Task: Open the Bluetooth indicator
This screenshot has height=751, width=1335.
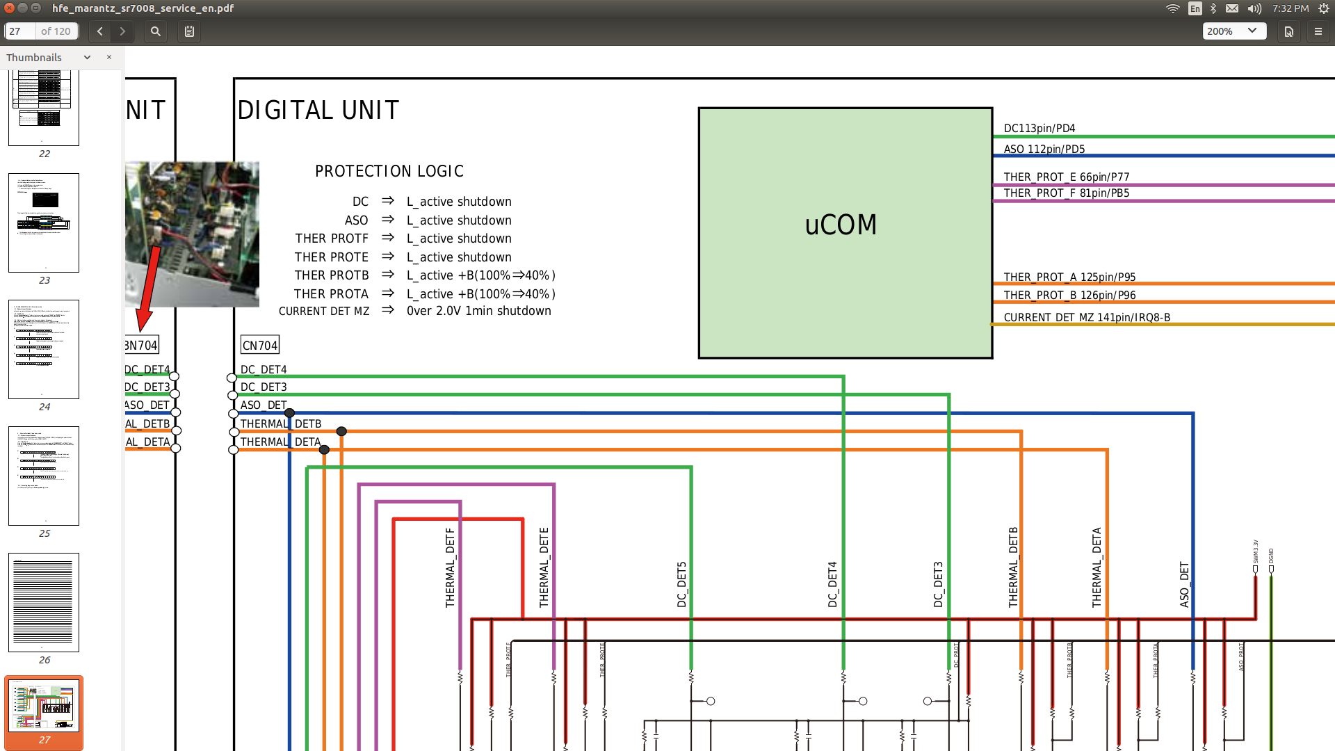Action: tap(1213, 8)
